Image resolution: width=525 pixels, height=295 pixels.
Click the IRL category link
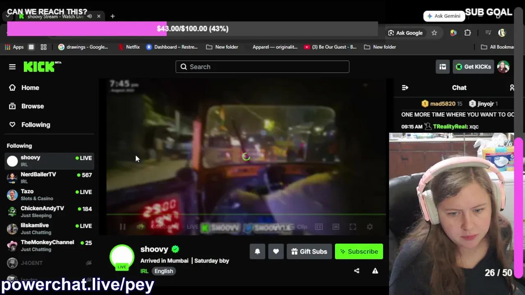[144, 271]
